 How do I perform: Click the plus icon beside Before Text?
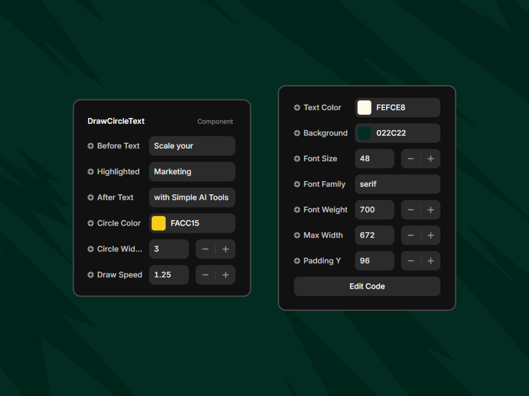click(x=91, y=146)
